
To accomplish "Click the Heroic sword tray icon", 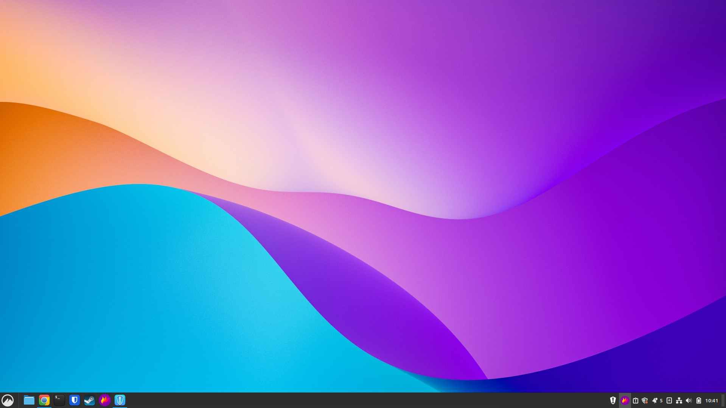I will pos(613,400).
